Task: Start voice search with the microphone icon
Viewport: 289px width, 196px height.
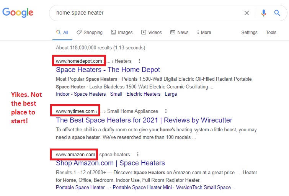Action: click(264, 13)
